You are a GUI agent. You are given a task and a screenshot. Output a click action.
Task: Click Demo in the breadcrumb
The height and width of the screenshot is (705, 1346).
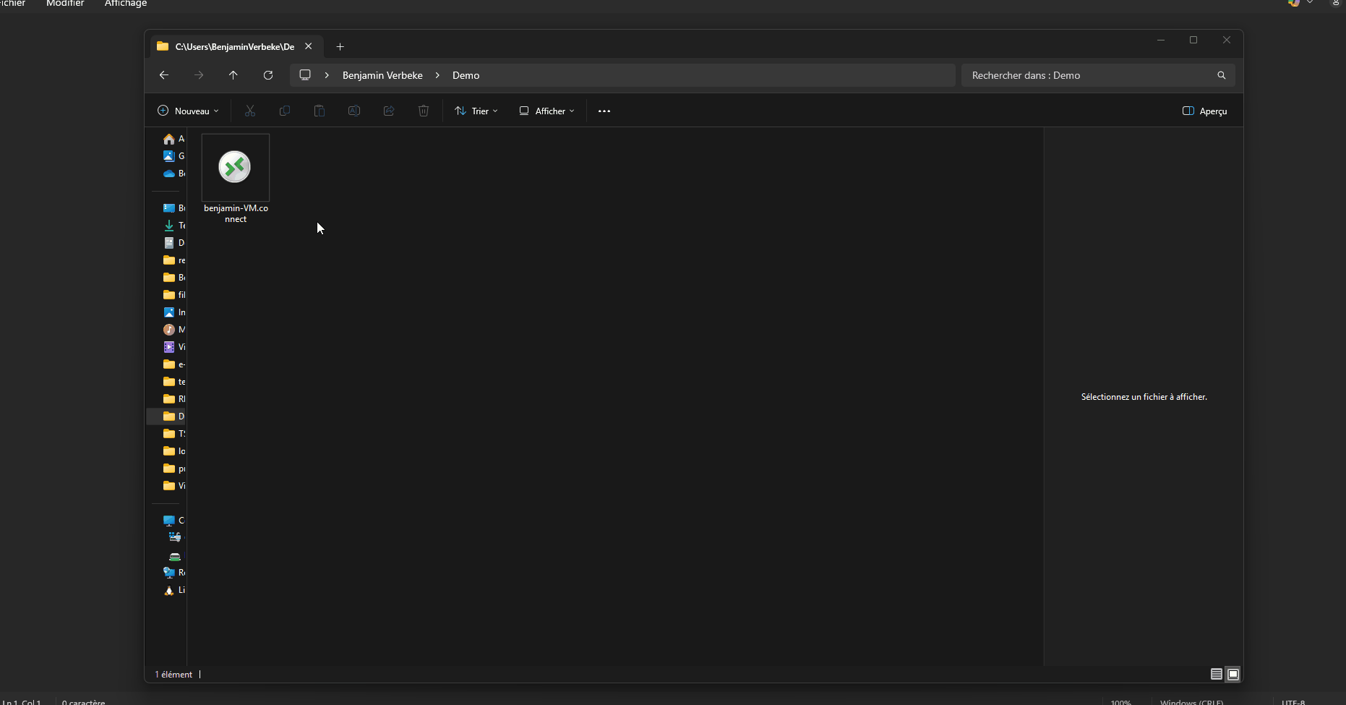click(466, 75)
